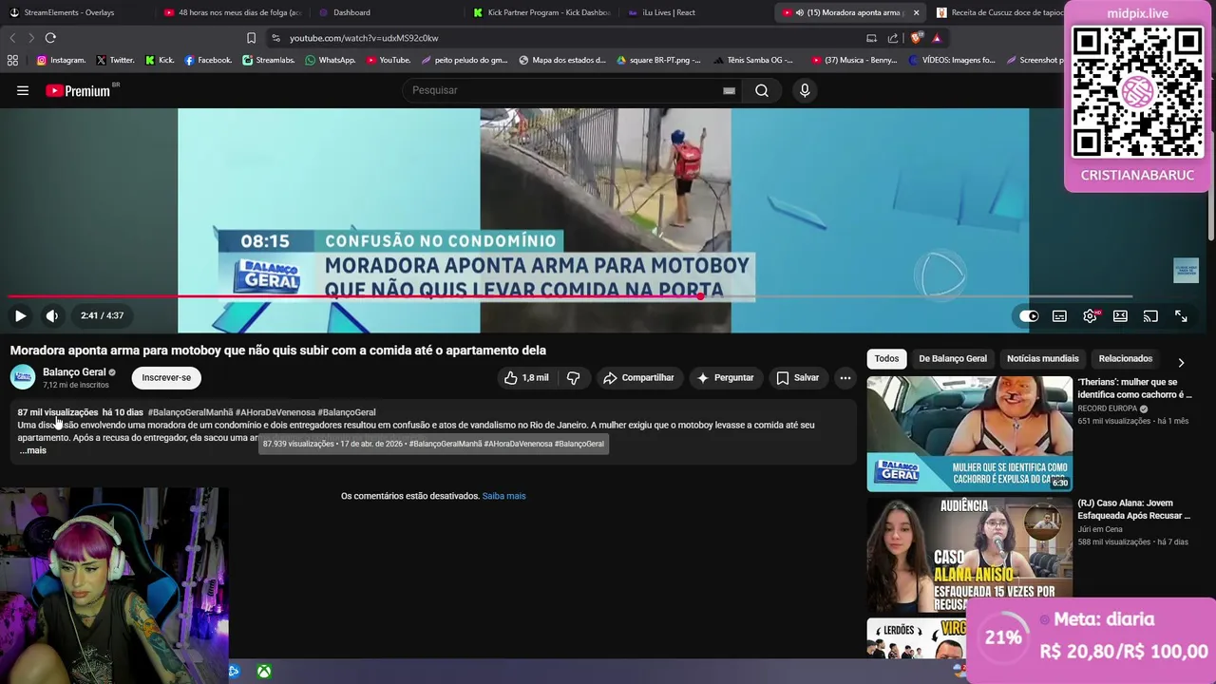Select the Relacionados chip

[x=1125, y=359]
